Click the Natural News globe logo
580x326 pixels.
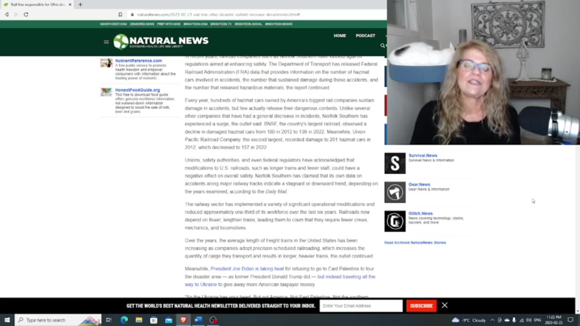coord(121,41)
